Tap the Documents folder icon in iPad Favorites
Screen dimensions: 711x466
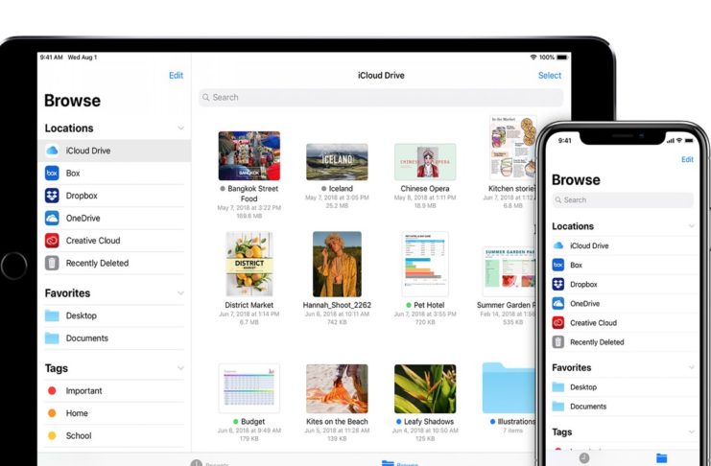coord(52,338)
